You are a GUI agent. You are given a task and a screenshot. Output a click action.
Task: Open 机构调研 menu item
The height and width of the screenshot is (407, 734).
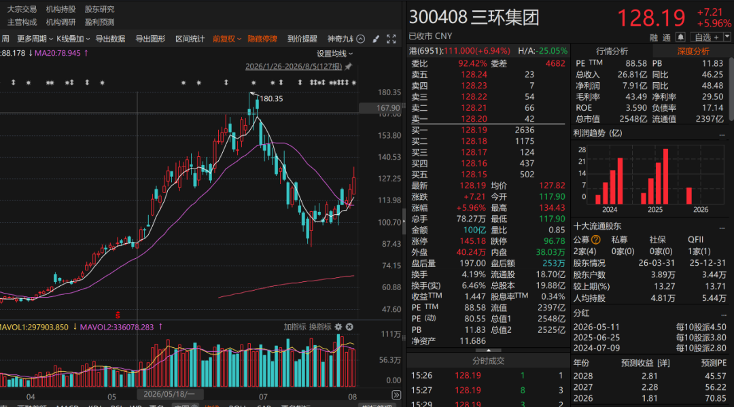[x=61, y=22]
